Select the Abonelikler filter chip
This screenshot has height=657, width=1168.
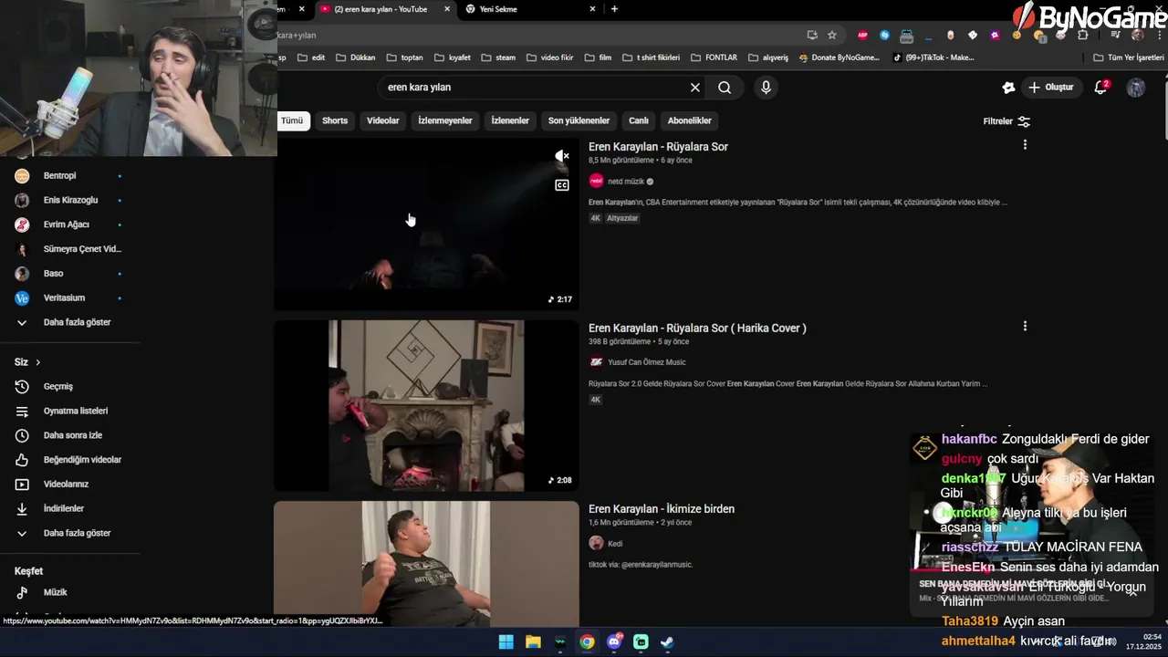689,120
